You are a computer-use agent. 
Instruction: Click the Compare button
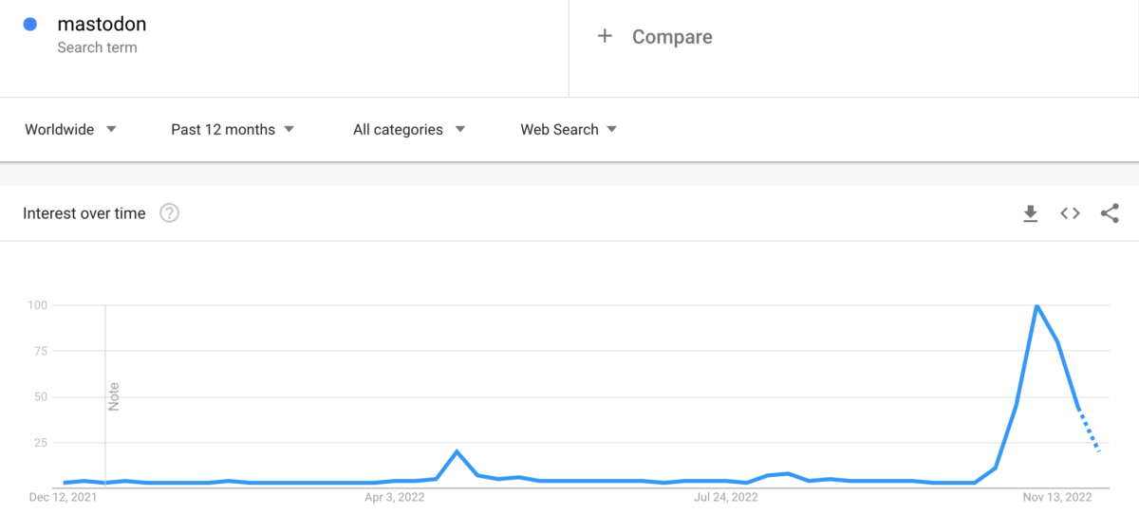point(654,37)
